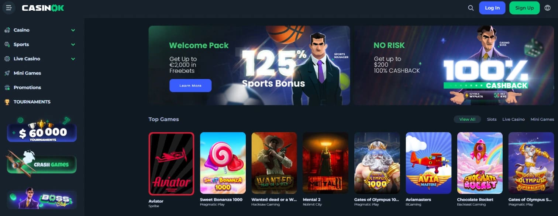Viewport: 558px width, 216px height.
Task: Open the $60000 Tournaments banner
Action: [42, 130]
